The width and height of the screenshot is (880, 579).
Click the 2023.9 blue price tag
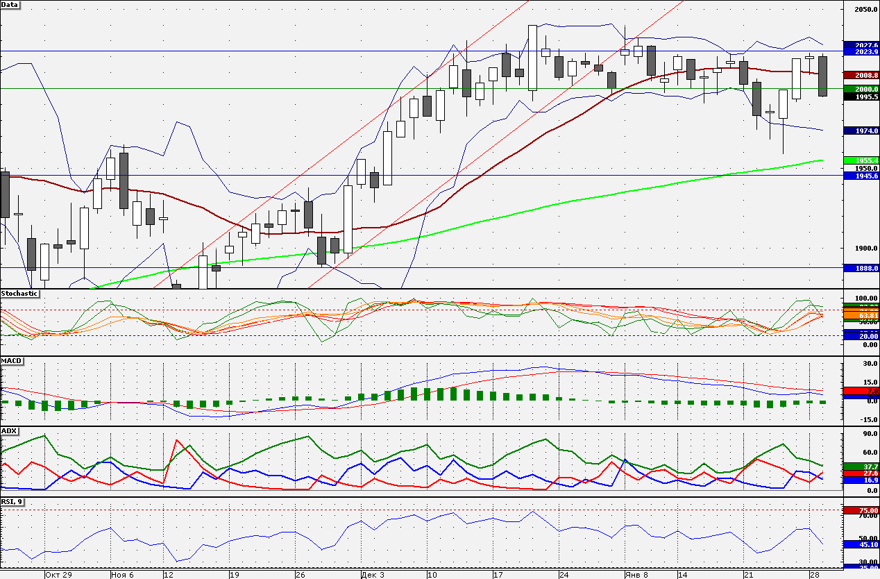[861, 51]
